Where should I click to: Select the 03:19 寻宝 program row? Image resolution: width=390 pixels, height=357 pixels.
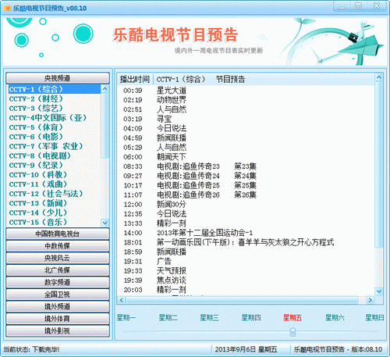(246, 119)
